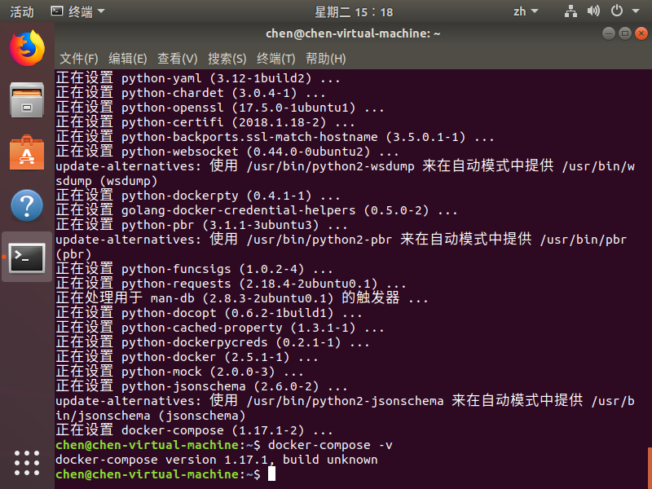Open the clock 星期二 15:18

[x=354, y=11]
